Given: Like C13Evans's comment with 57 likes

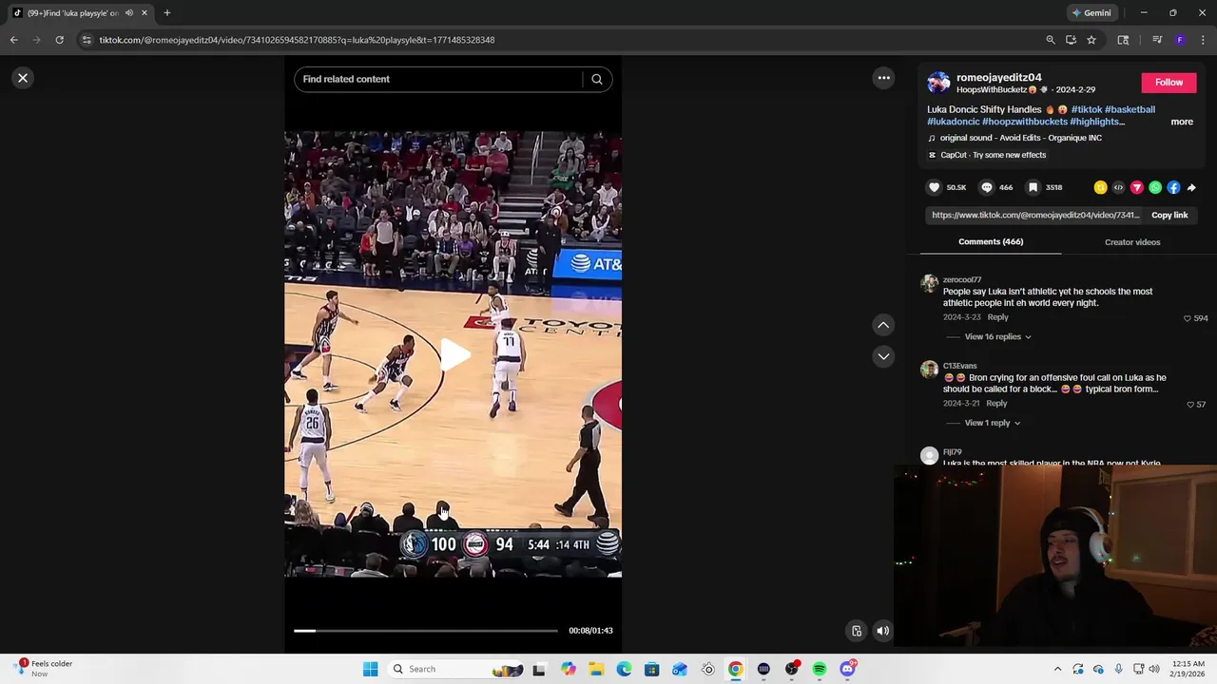Looking at the screenshot, I should pos(1189,405).
